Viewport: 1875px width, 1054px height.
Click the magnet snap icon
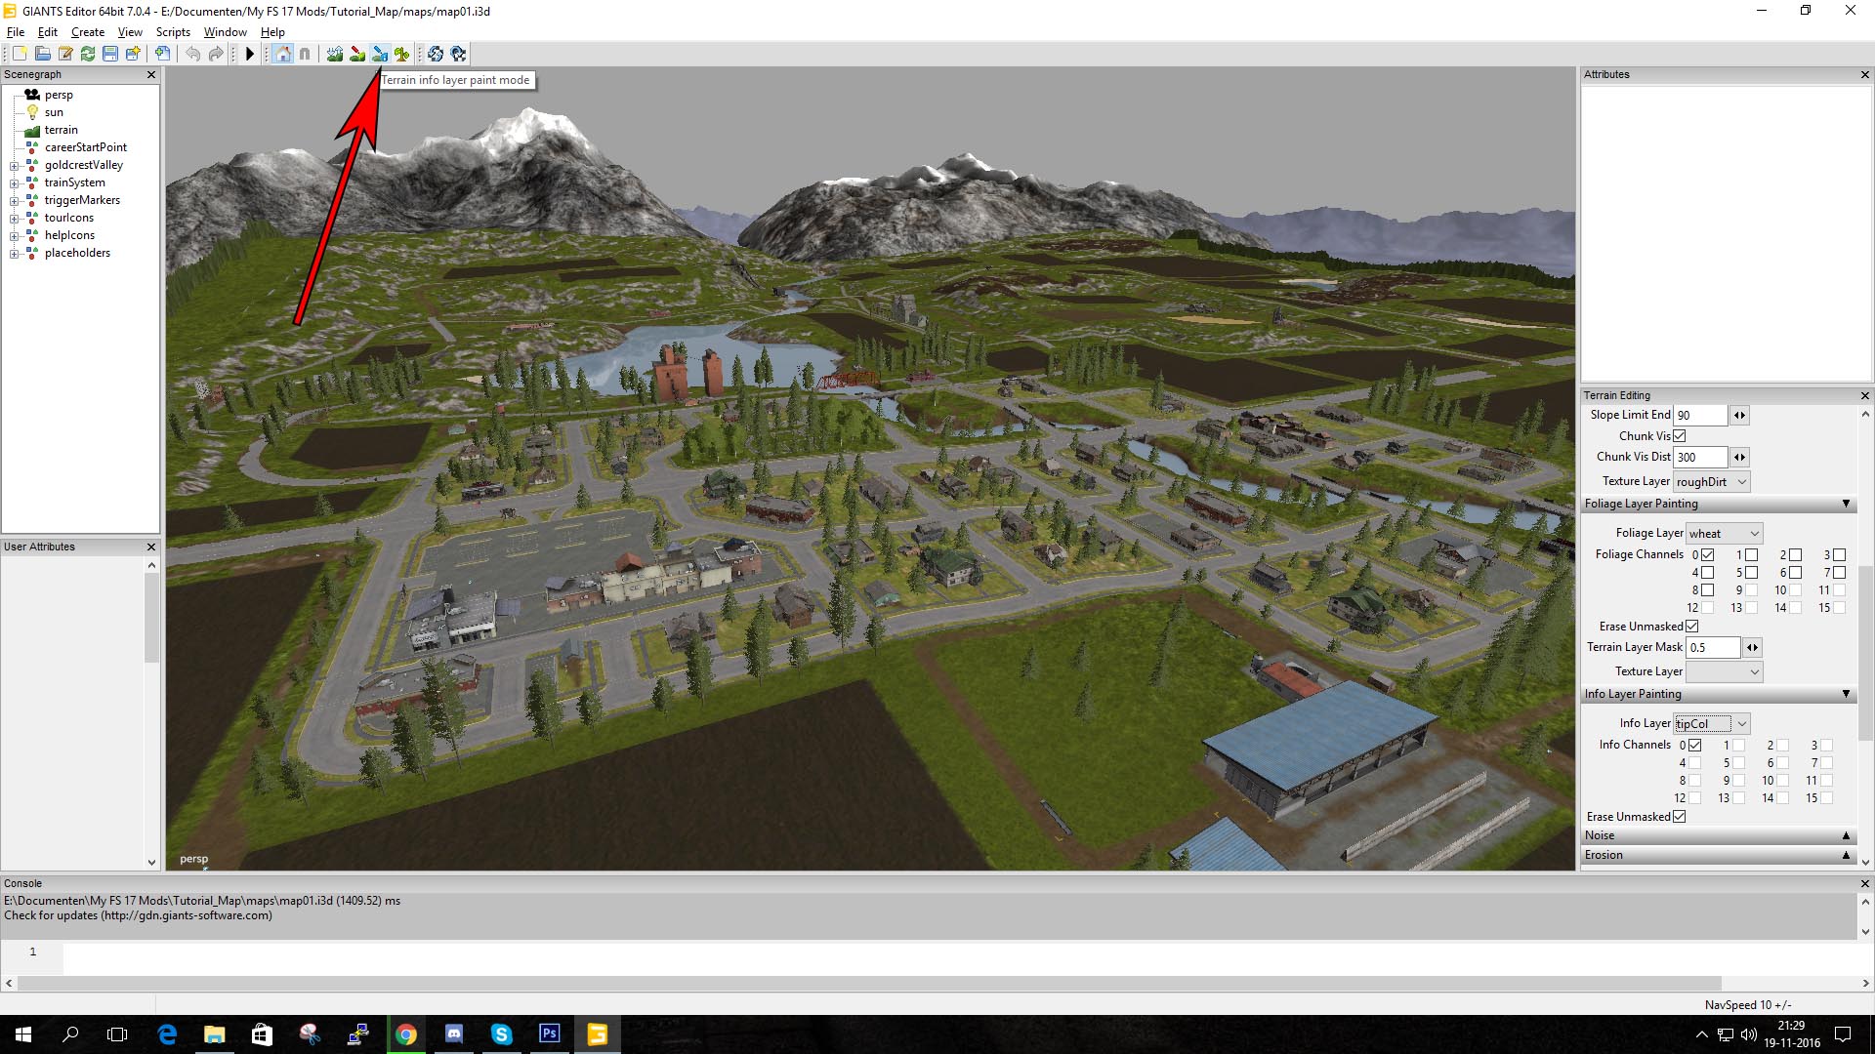click(305, 54)
